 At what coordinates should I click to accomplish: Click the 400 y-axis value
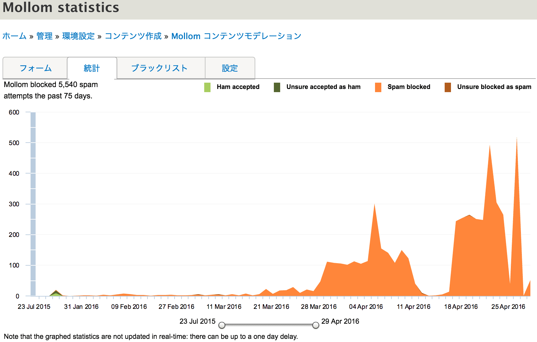coord(14,174)
